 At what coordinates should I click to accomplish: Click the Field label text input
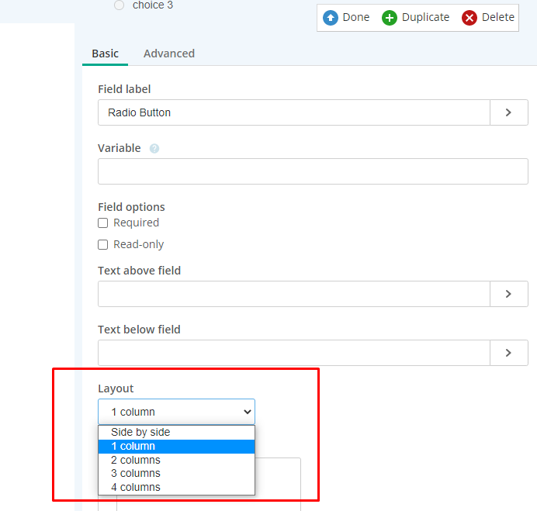point(293,112)
